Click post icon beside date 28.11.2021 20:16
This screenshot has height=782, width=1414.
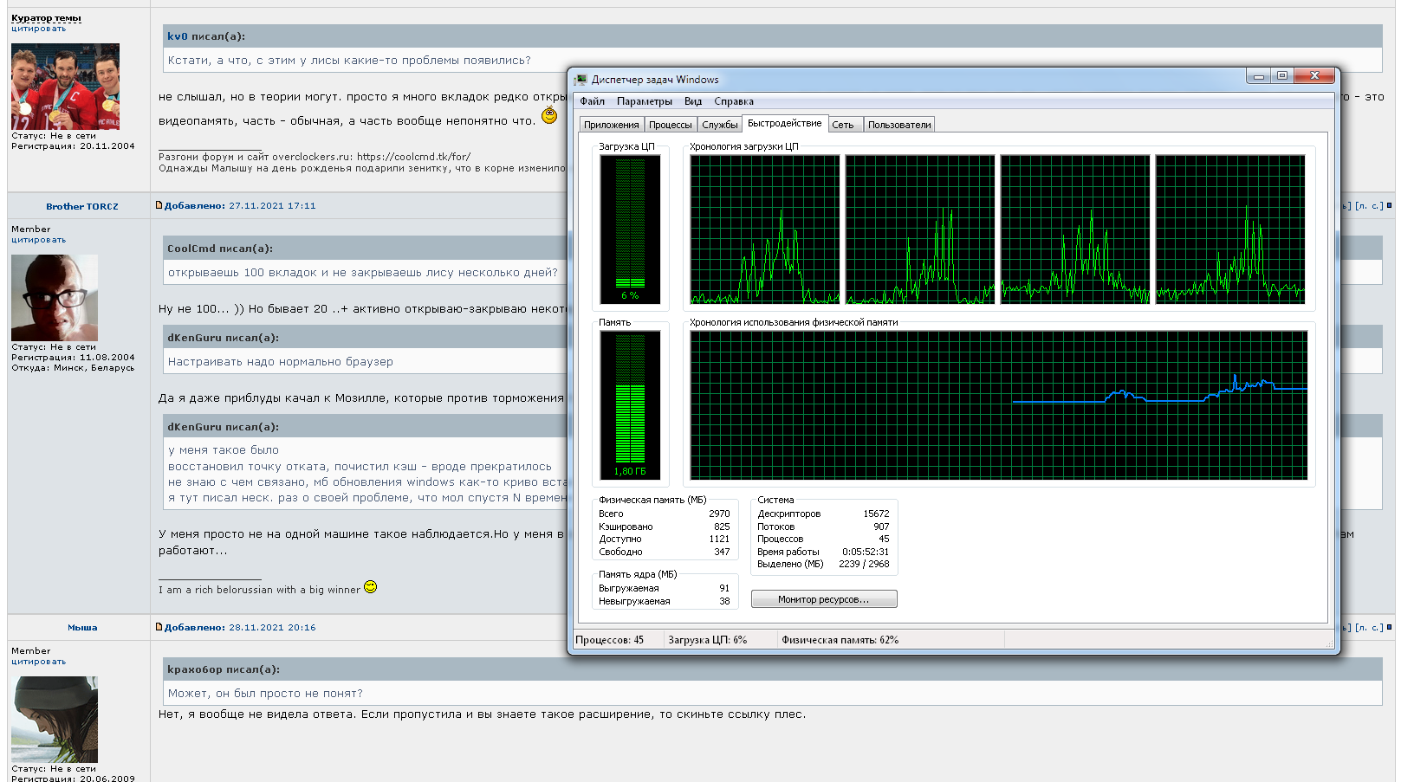(159, 627)
